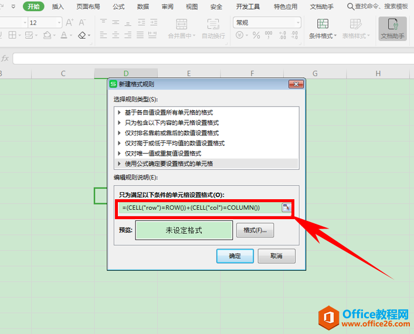Click the Auto Wrap (自动换行) icon
This screenshot has height=334, width=414.
point(213,24)
